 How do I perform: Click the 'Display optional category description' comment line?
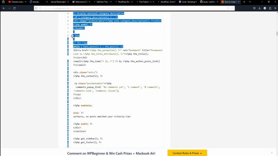click(99, 13)
